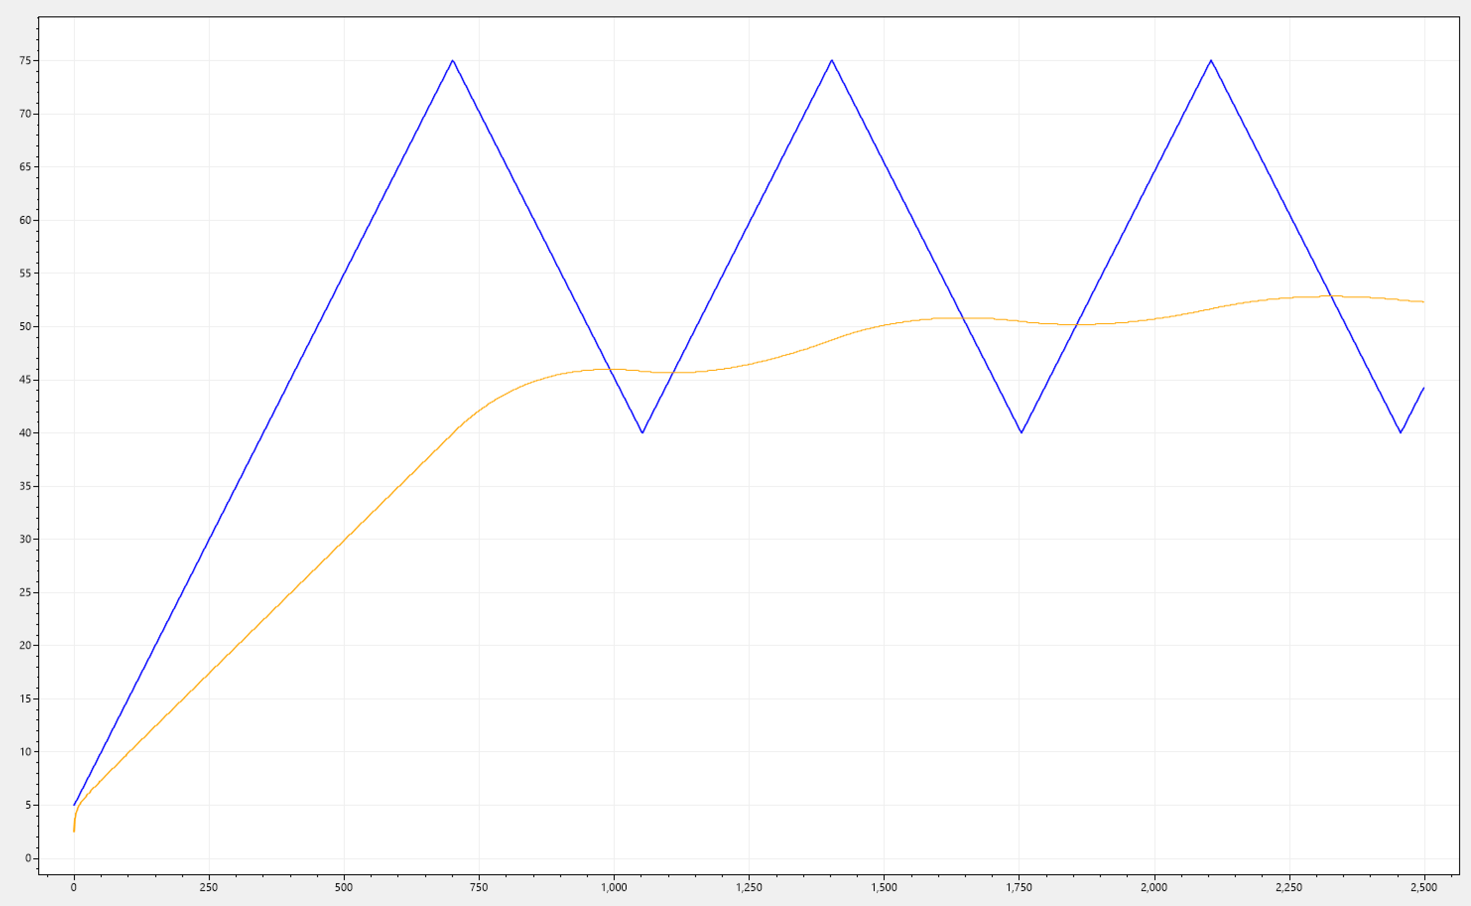This screenshot has width=1471, height=906.
Task: Click the x-axis label 1,000
Action: pos(614,888)
